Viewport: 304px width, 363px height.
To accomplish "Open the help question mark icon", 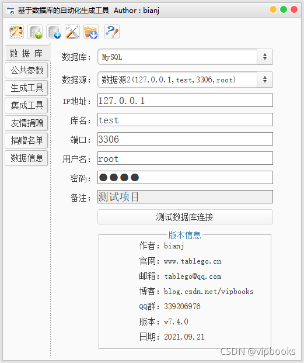I will click(x=112, y=32).
